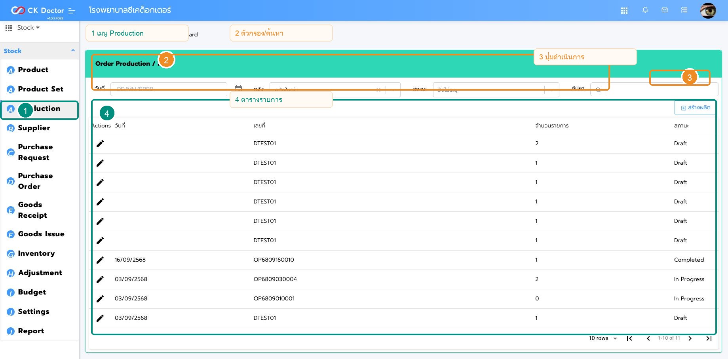Select order number OP6809030004

click(x=275, y=279)
